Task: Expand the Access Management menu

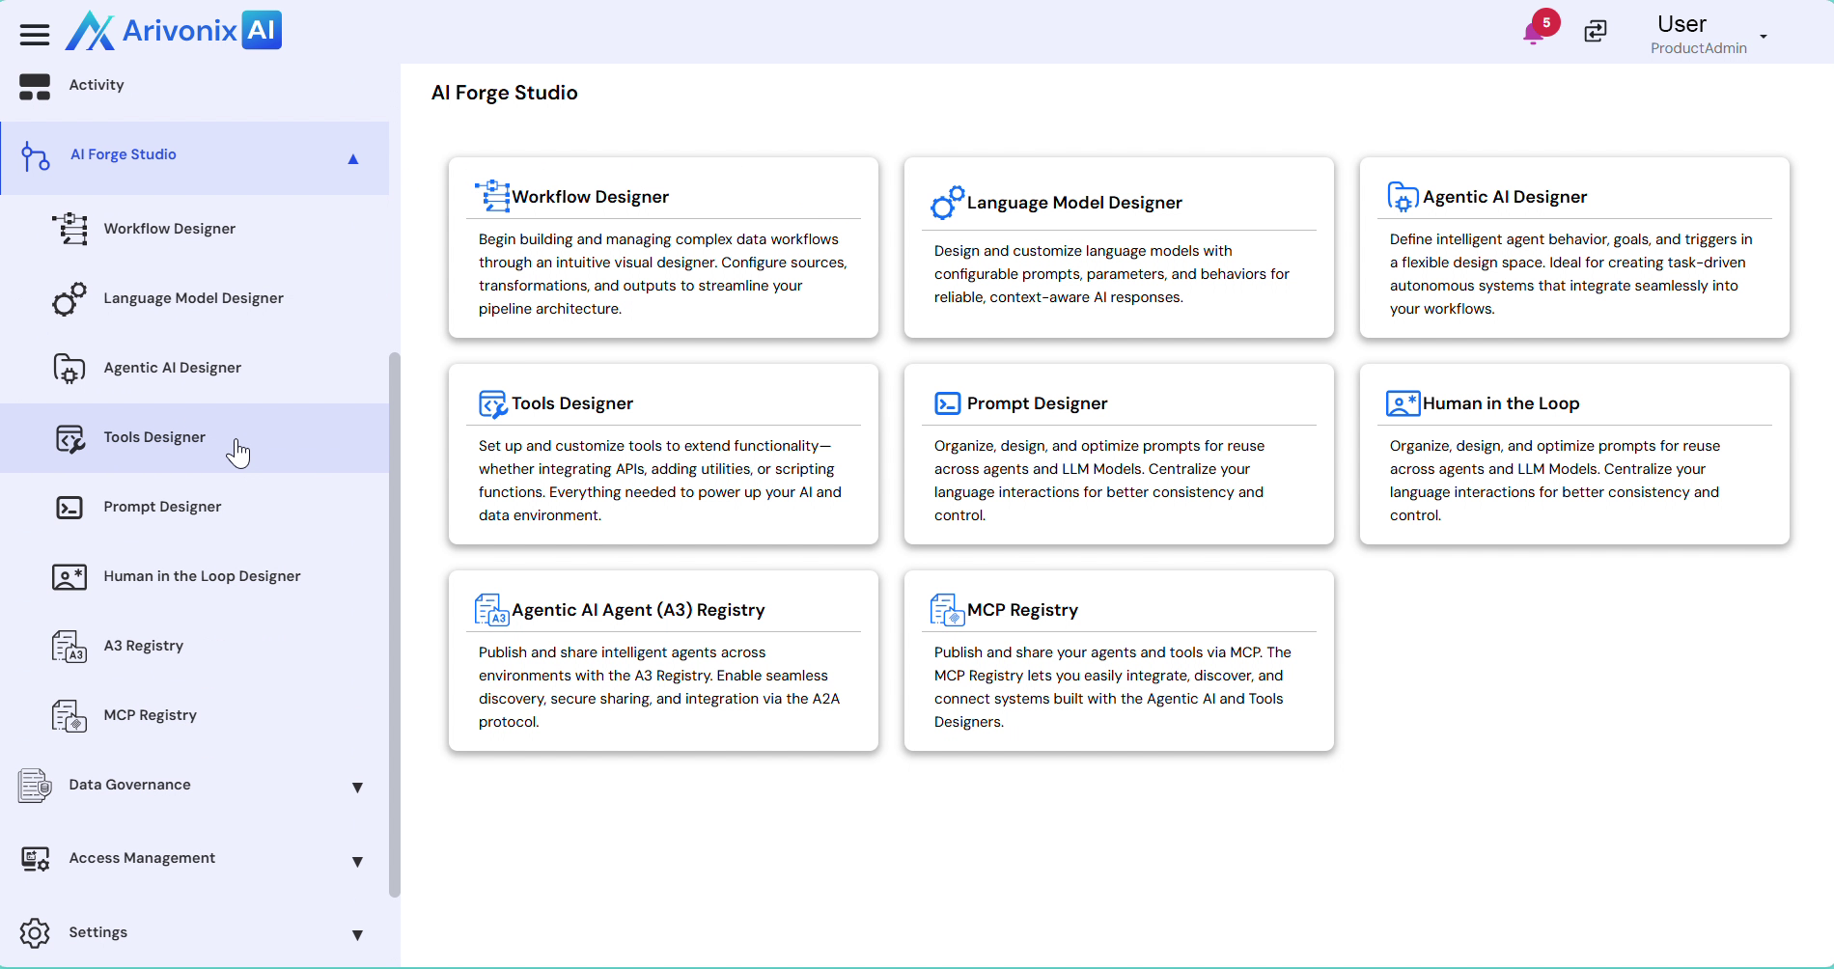Action: click(x=357, y=862)
